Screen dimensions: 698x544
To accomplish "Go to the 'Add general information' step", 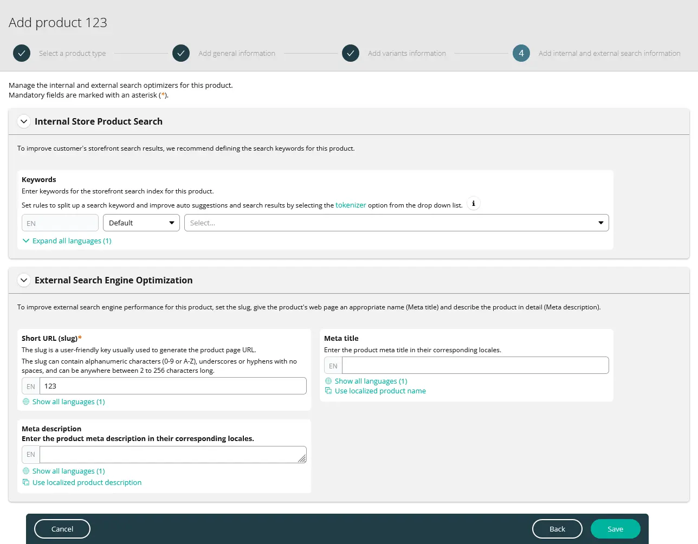I will tap(181, 53).
